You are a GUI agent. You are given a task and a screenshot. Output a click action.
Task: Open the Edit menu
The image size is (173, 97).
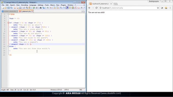coord(7,5)
